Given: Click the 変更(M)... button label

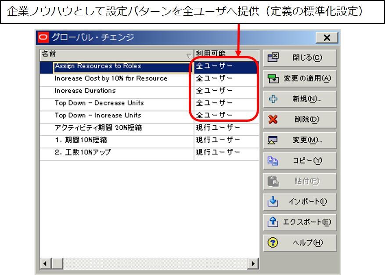Looking at the screenshot, I should pos(307,140).
